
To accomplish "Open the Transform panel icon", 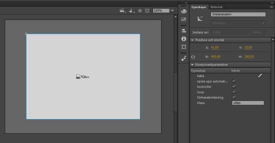I will (184, 47).
